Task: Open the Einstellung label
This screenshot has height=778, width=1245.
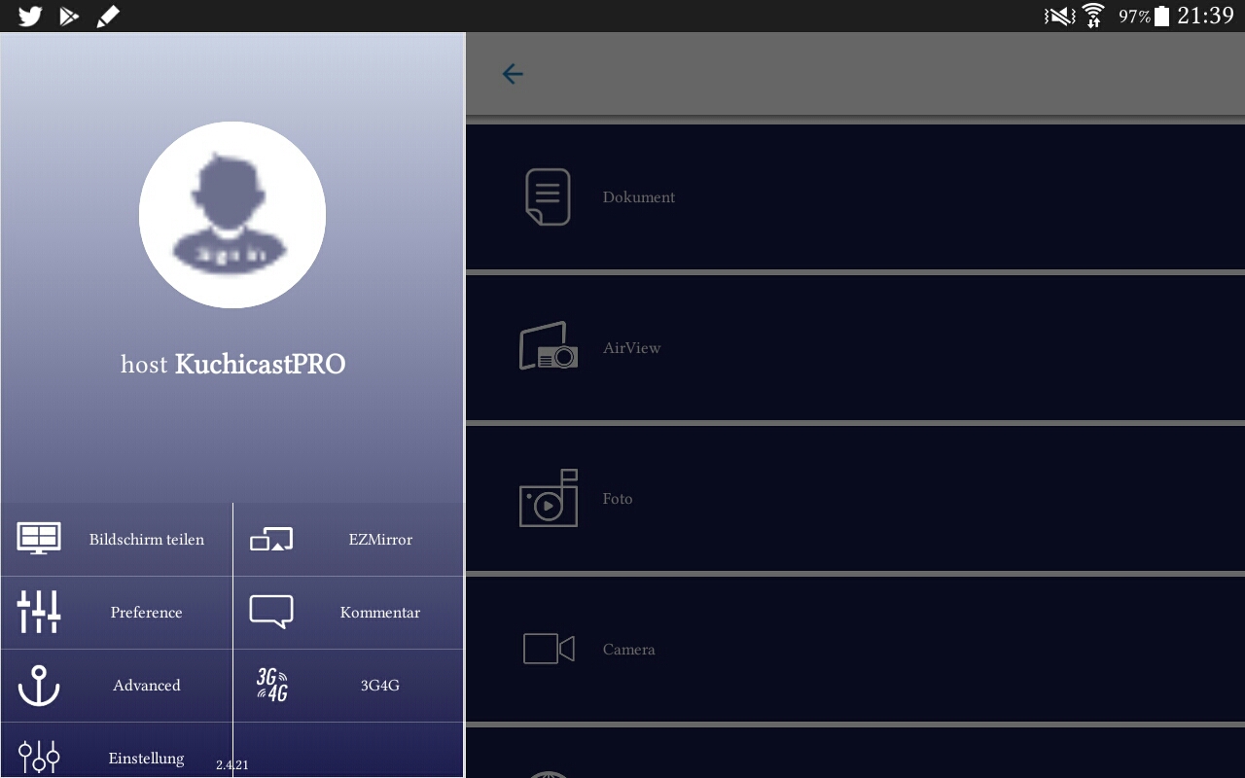Action: tap(147, 759)
